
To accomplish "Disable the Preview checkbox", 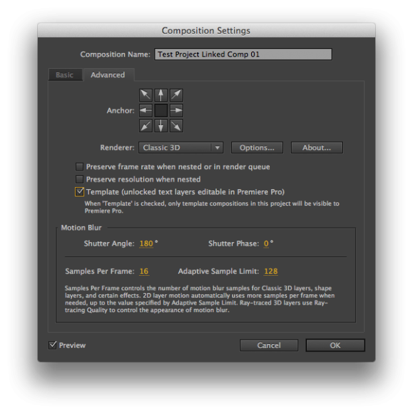I will [x=53, y=345].
